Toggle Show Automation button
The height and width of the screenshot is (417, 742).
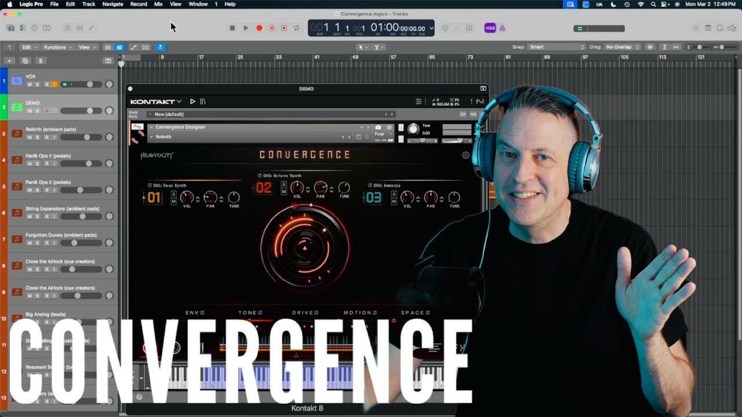[133, 47]
